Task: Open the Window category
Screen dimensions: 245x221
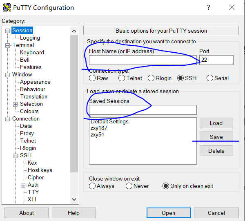Action: coord(22,74)
